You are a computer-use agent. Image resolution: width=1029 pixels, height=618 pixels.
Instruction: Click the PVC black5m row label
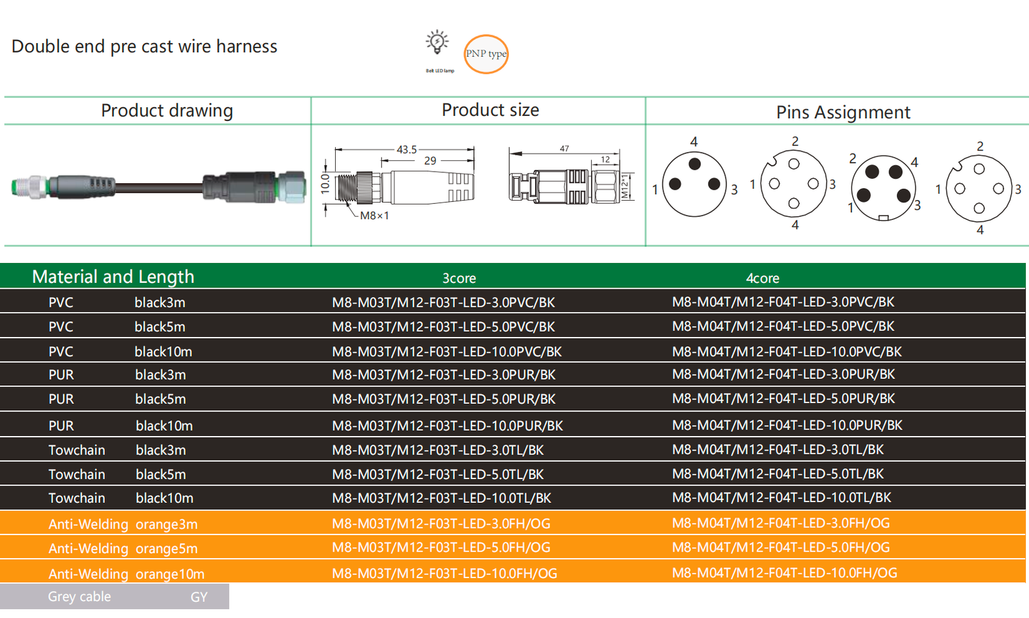coord(117,327)
